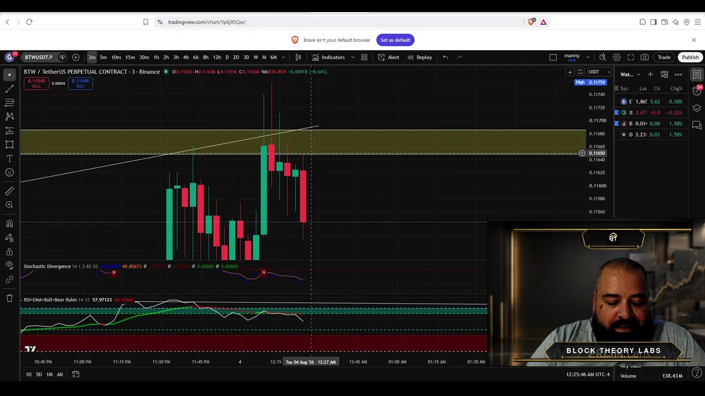This screenshot has height=396, width=705.
Task: Remove drawings with the trash icon
Action: (9, 298)
